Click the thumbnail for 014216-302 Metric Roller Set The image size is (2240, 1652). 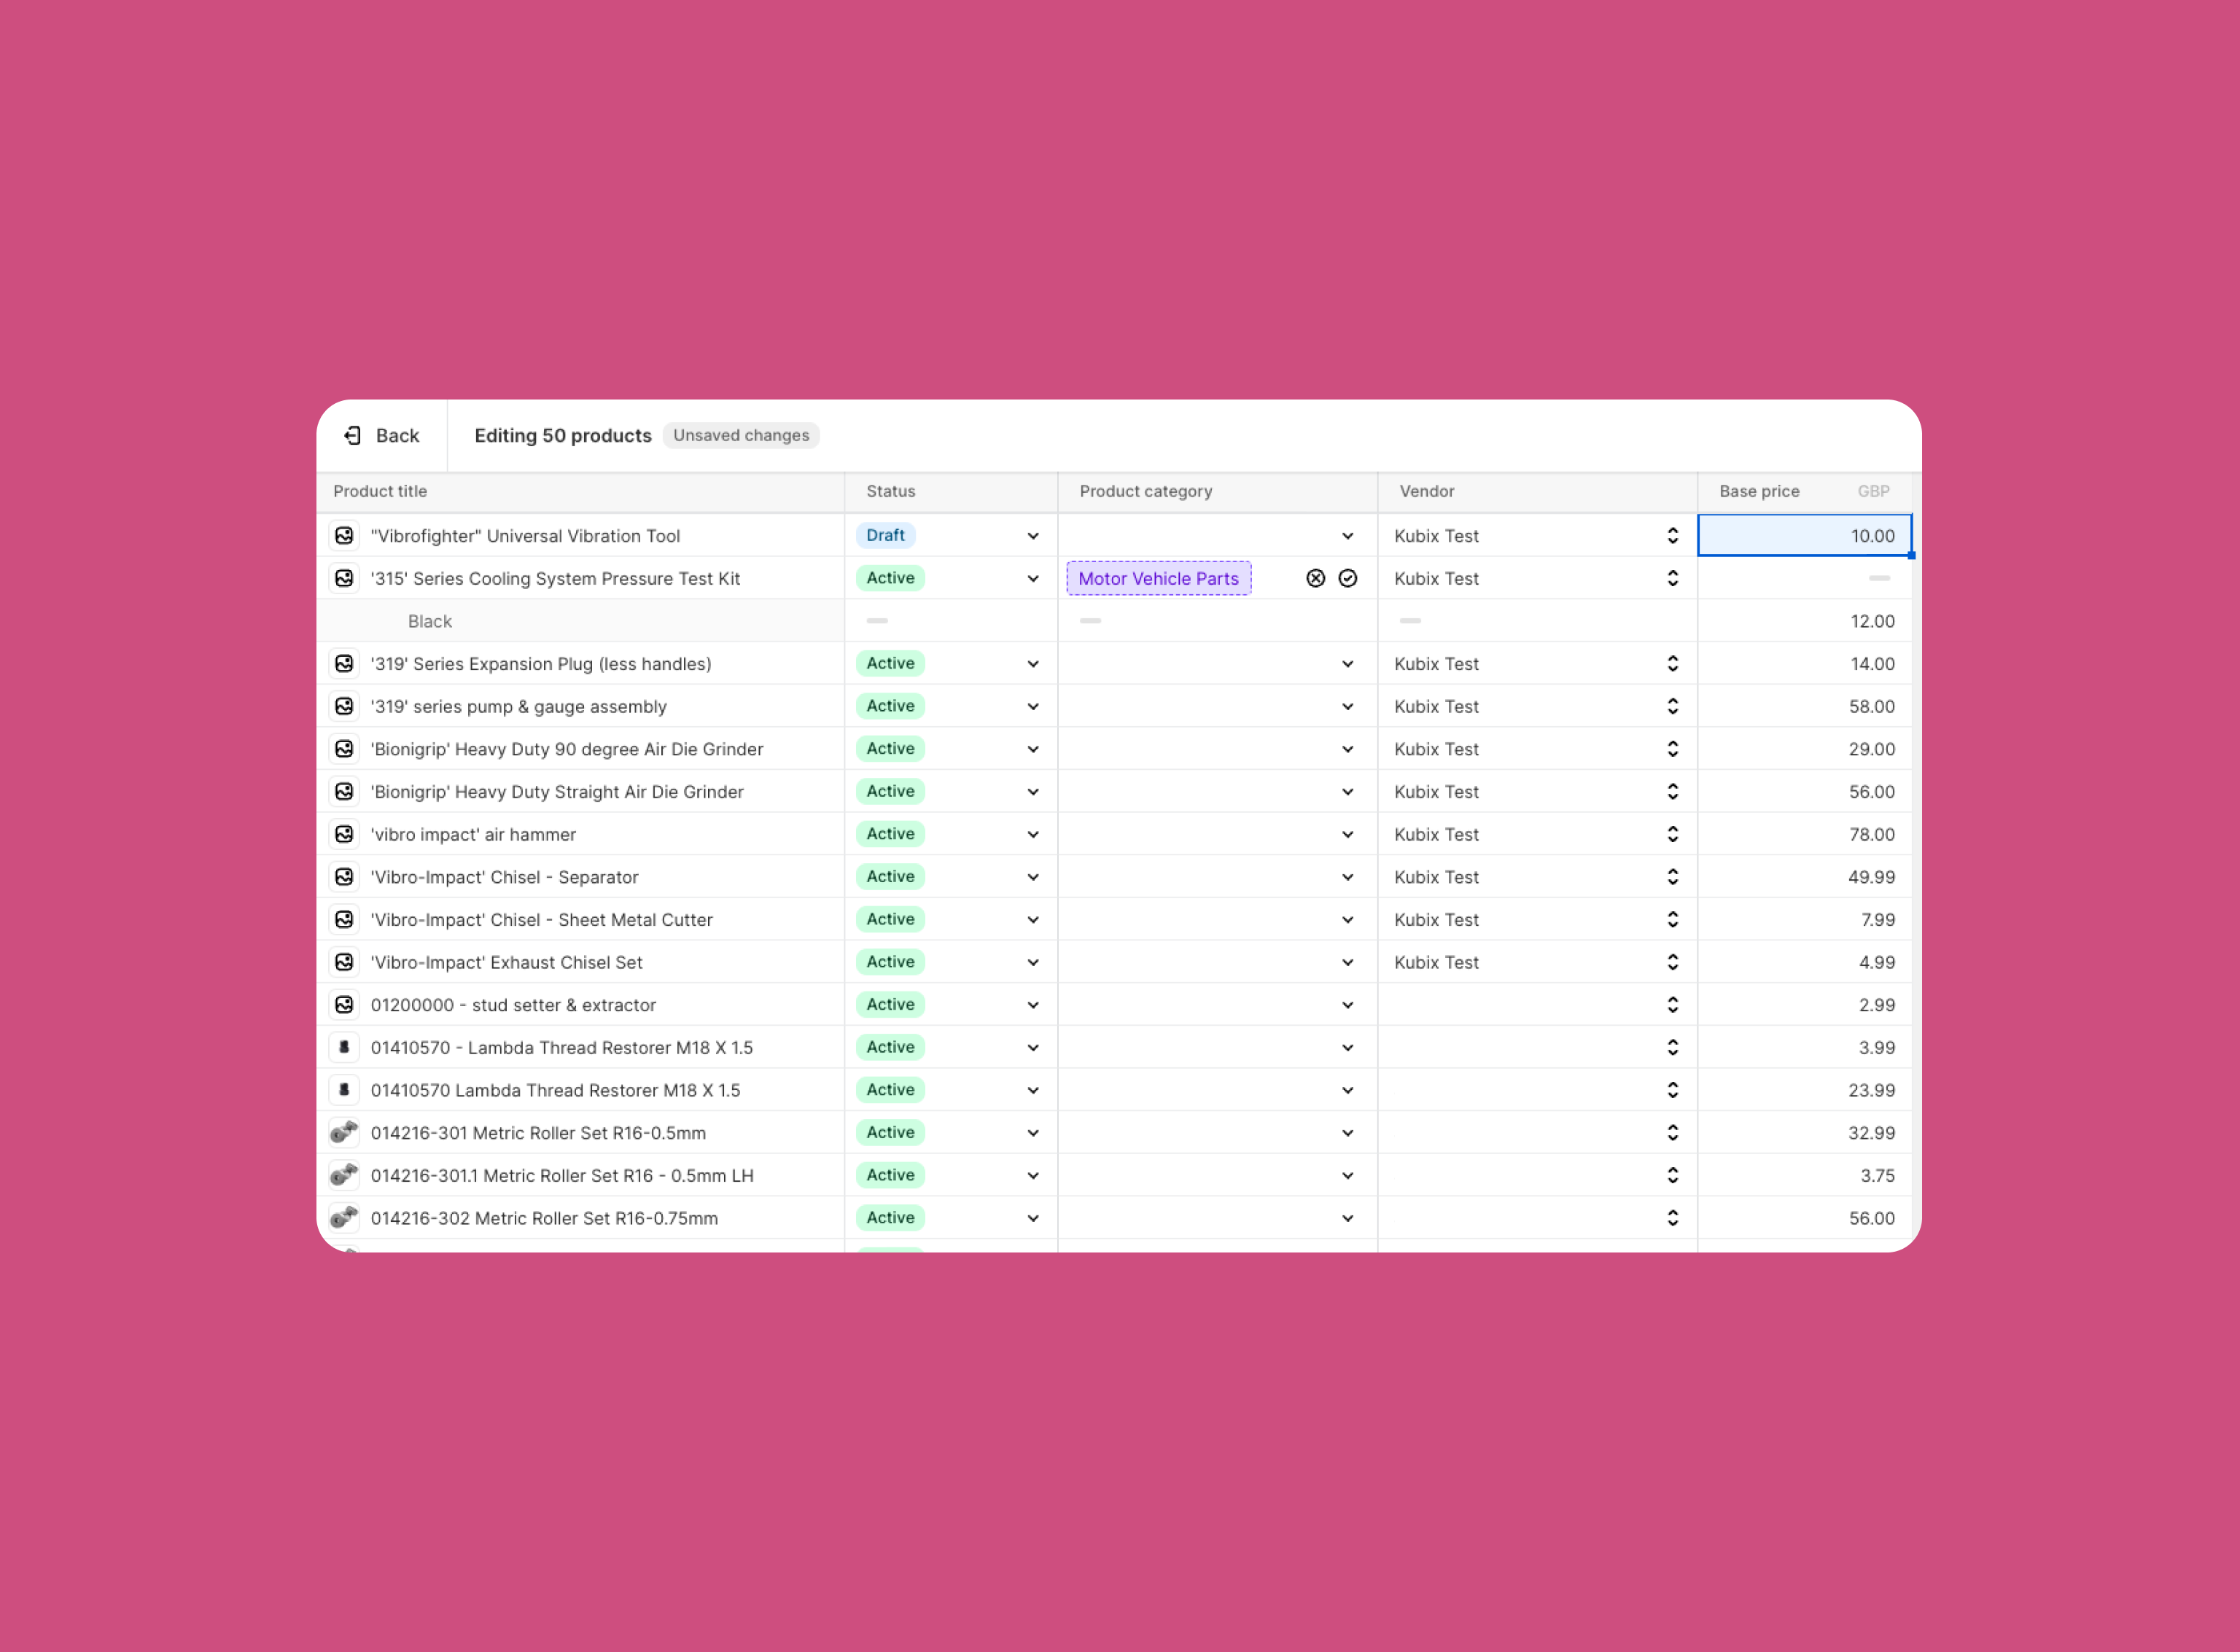click(x=344, y=1218)
